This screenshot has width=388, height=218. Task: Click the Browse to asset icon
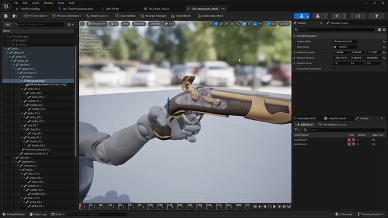coord(15,16)
